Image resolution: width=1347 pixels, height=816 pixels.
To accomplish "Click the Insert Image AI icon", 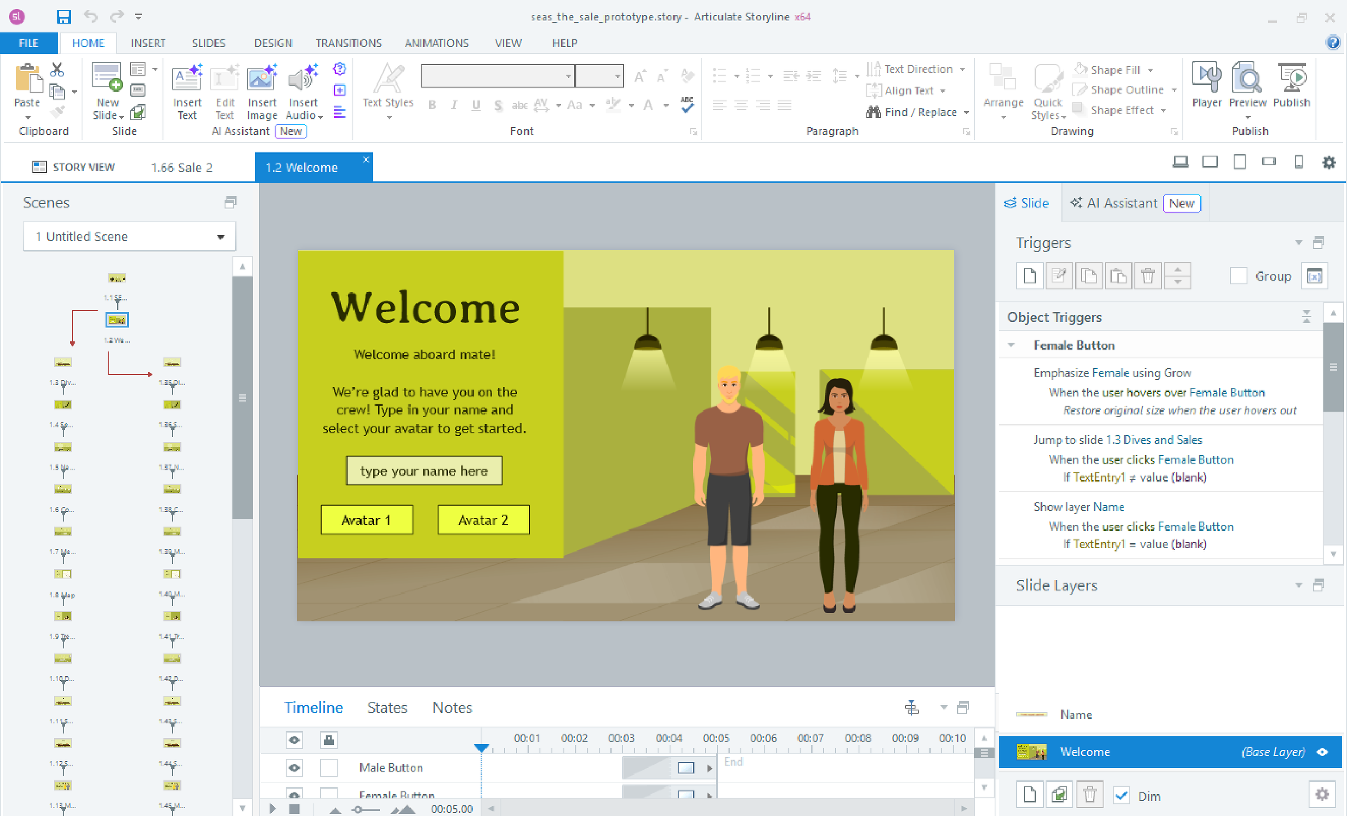I will tap(262, 79).
